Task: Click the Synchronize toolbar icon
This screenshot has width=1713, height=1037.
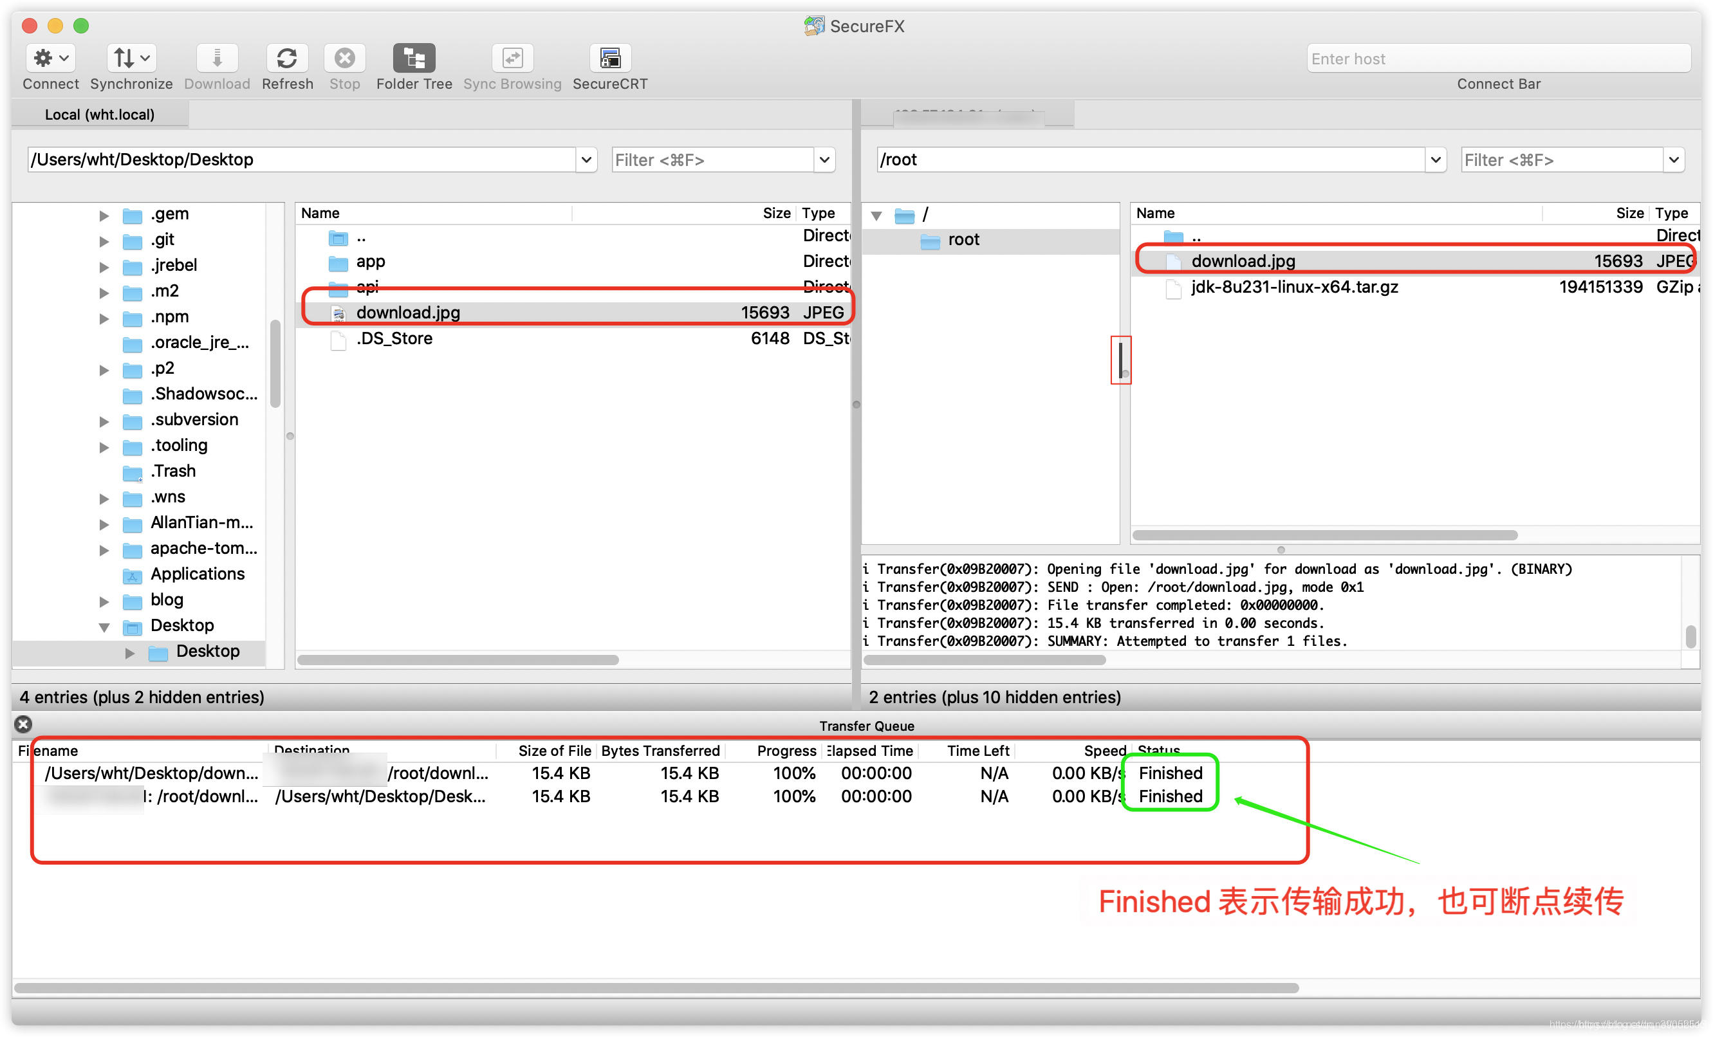Action: (x=131, y=59)
